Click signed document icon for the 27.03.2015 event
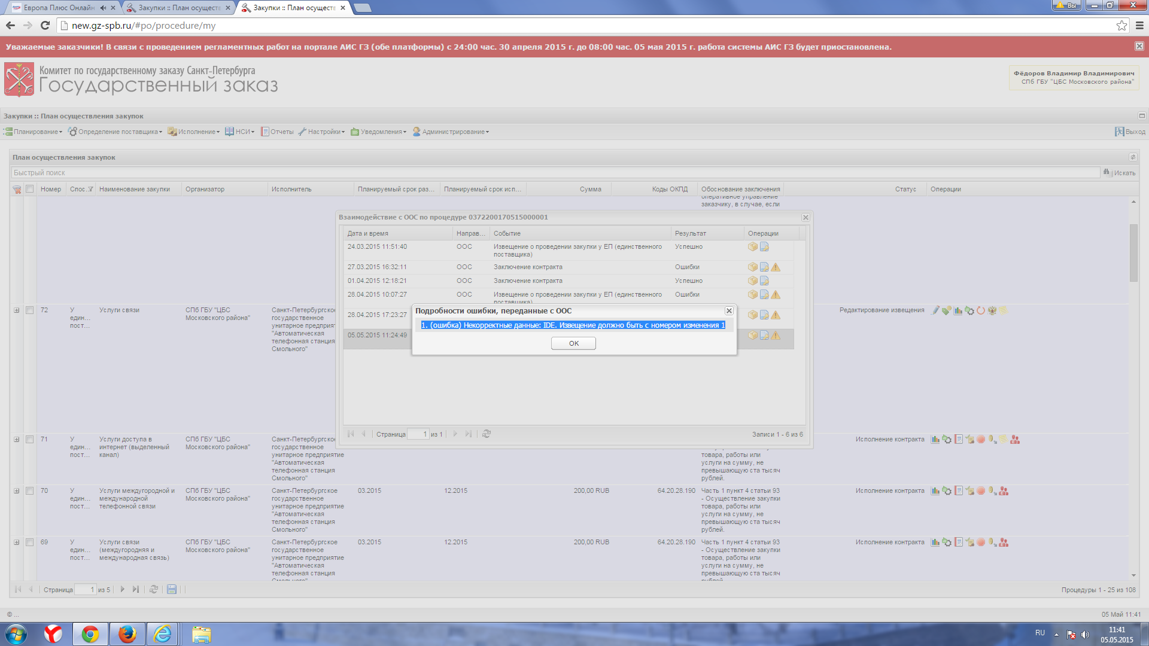Viewport: 1149px width, 646px height. (x=764, y=267)
